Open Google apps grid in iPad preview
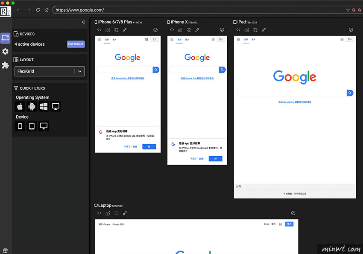Screen dimensions: 363x254 [342, 40]
